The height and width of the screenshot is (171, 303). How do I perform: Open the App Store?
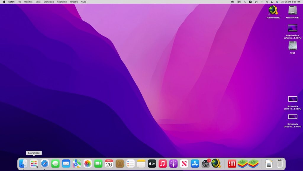[194, 164]
